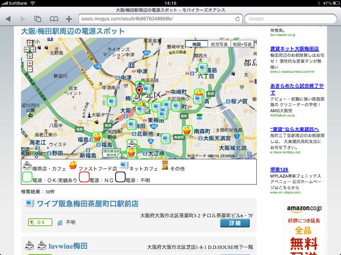Click green 電源：OK/実績あり legend square
The image size is (341, 255).
coord(27,177)
